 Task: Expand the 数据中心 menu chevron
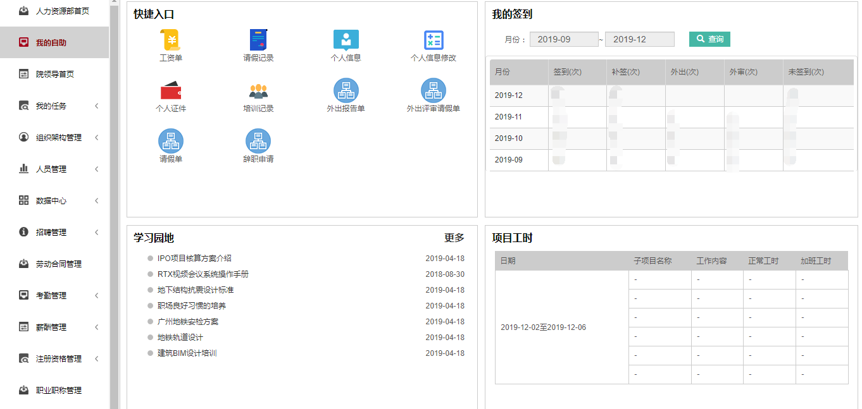[97, 200]
